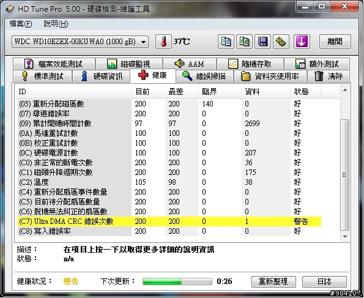Switch to the 資料夾使用率 tab
The width and height of the screenshot is (364, 298).
pyautogui.click(x=270, y=76)
